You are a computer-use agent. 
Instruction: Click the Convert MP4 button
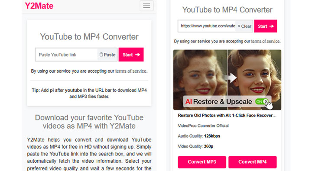point(253,162)
